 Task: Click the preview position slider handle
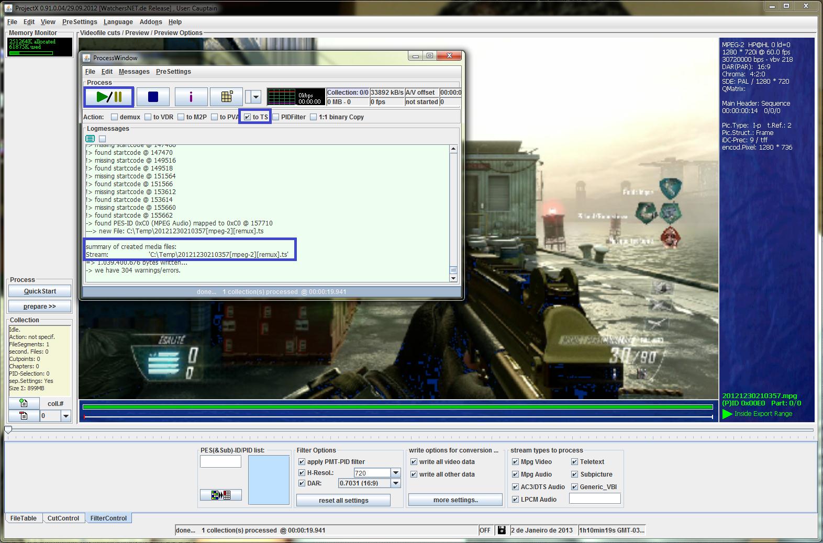pos(8,430)
